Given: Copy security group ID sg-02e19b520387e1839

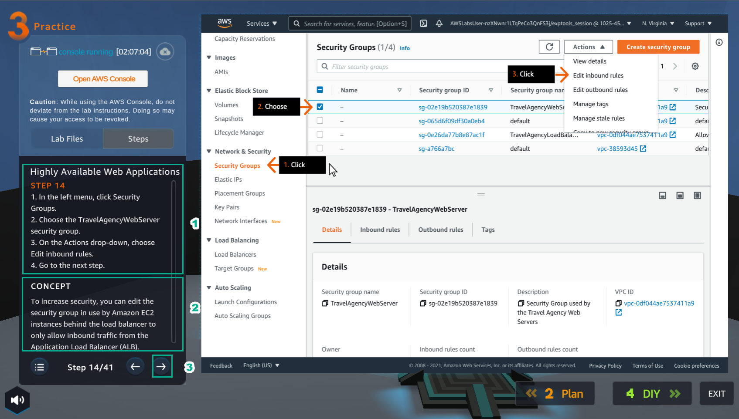Looking at the screenshot, I should 423,303.
